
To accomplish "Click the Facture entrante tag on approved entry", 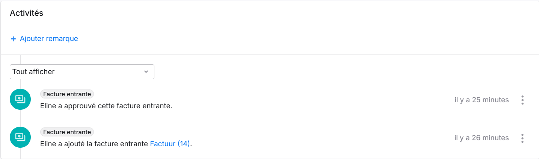I will (67, 94).
